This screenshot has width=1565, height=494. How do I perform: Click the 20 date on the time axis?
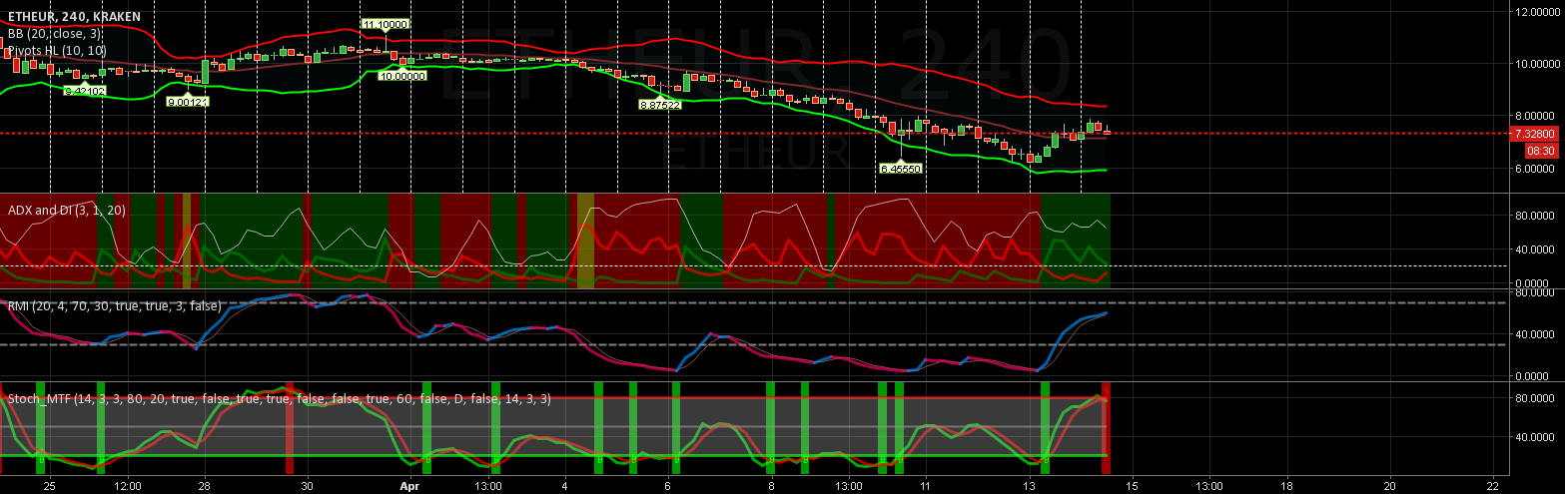(x=1389, y=485)
